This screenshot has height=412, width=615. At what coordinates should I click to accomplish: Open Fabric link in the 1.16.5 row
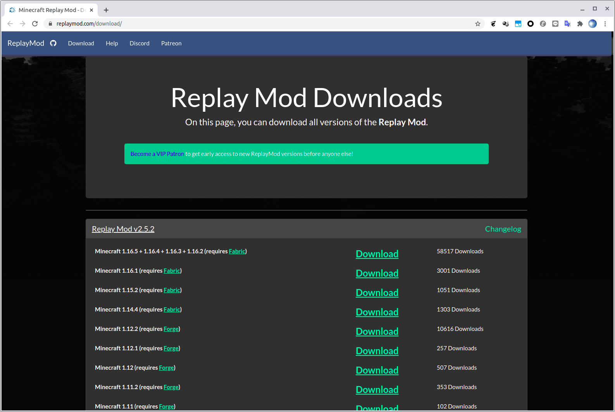click(x=237, y=251)
